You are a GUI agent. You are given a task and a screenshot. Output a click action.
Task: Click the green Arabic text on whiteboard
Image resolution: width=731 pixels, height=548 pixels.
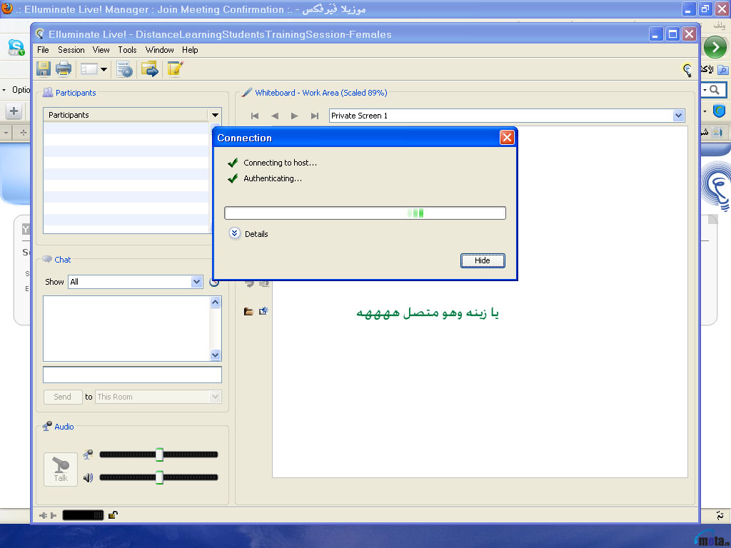(x=428, y=313)
